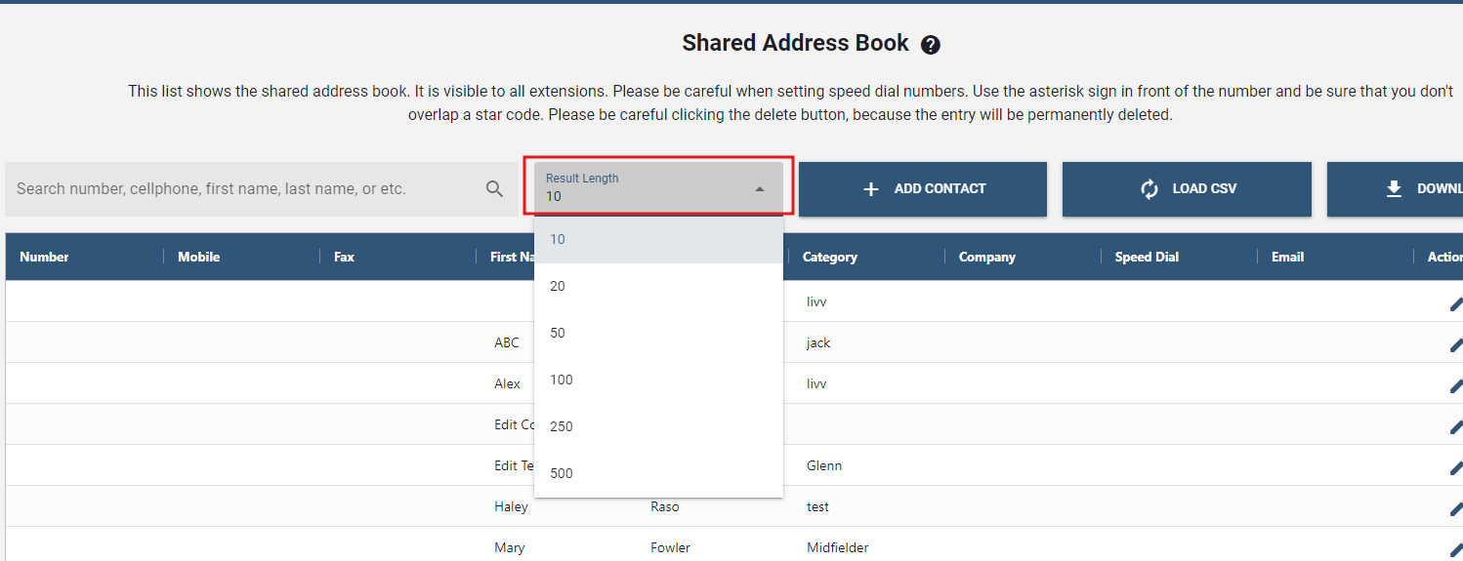The width and height of the screenshot is (1463, 561).
Task: Click edit pencil in the Glenn category row
Action: (1455, 467)
